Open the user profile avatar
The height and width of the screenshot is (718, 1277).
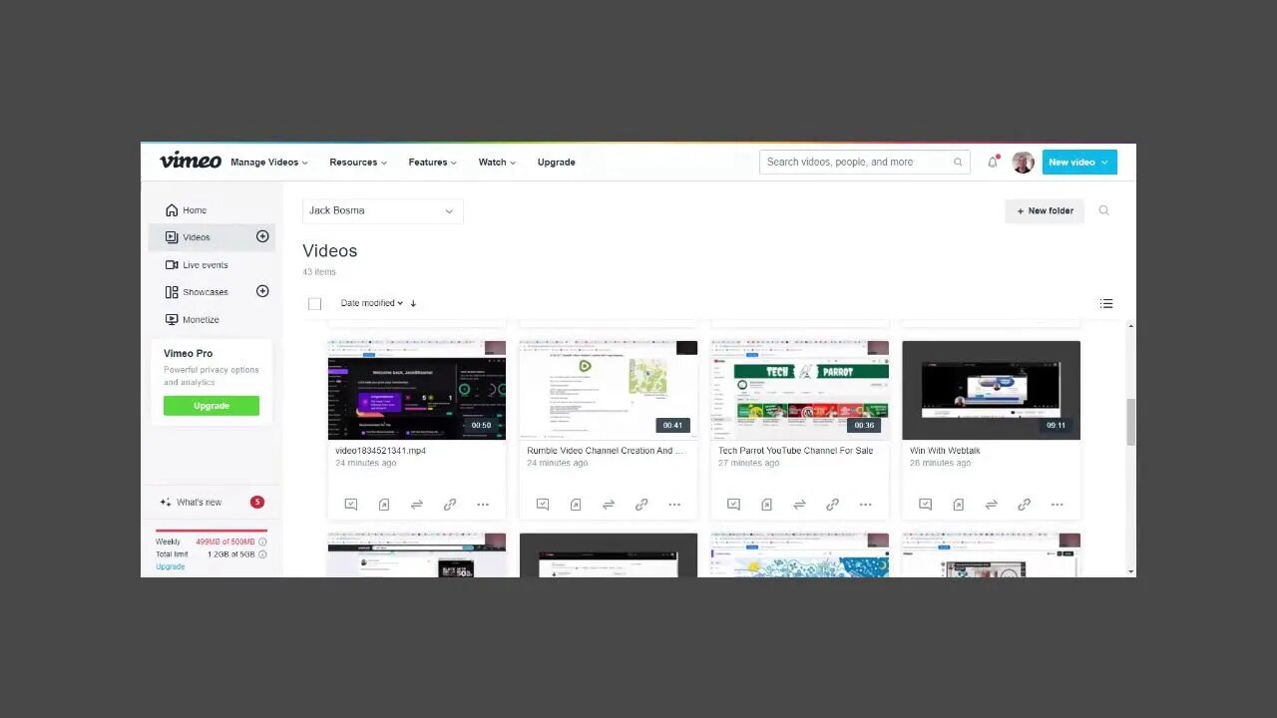(x=1023, y=163)
